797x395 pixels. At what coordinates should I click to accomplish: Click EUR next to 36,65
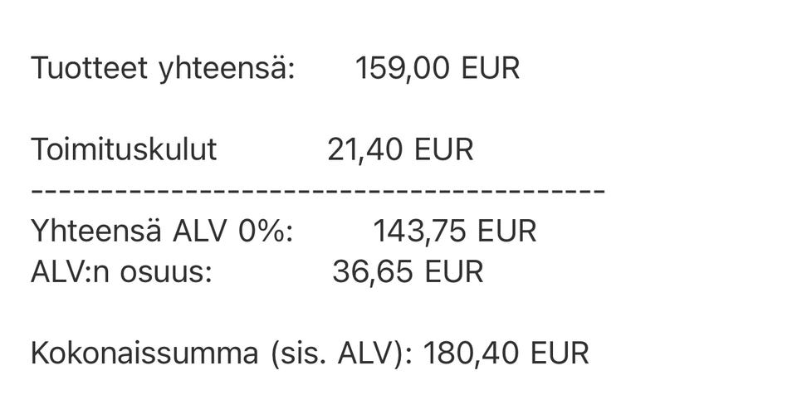click(453, 271)
